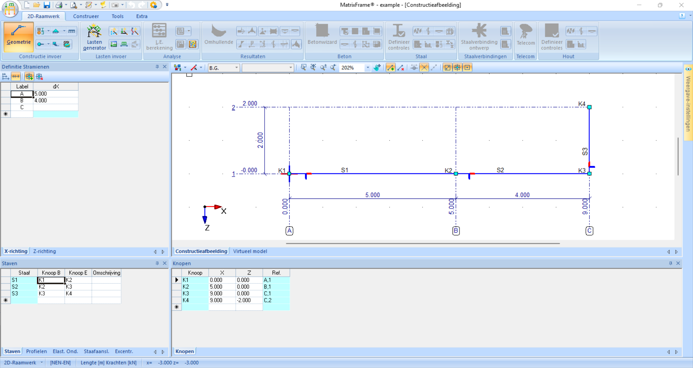Screen dimensions: 693x368
Task: Click the dX cell with value 5.000
Action: (x=55, y=94)
